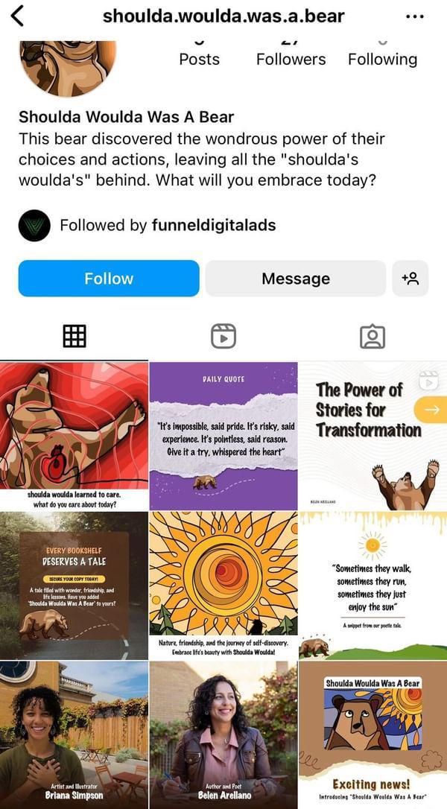This screenshot has height=809, width=447.
Task: Click the Message button
Action: (x=296, y=279)
